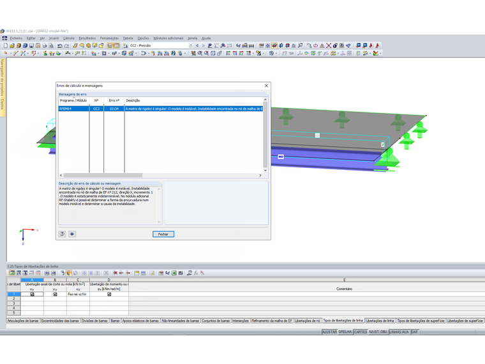
Task: Click the highlighted view mode icon in top toolbar
Action: [x=274, y=45]
